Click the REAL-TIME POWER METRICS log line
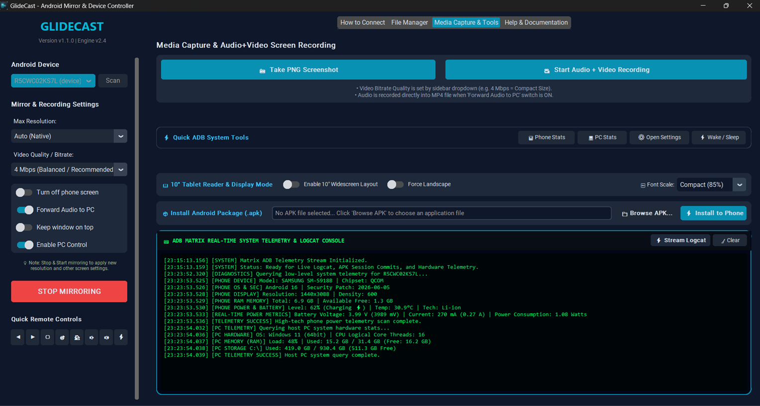760x406 pixels. pos(375,314)
